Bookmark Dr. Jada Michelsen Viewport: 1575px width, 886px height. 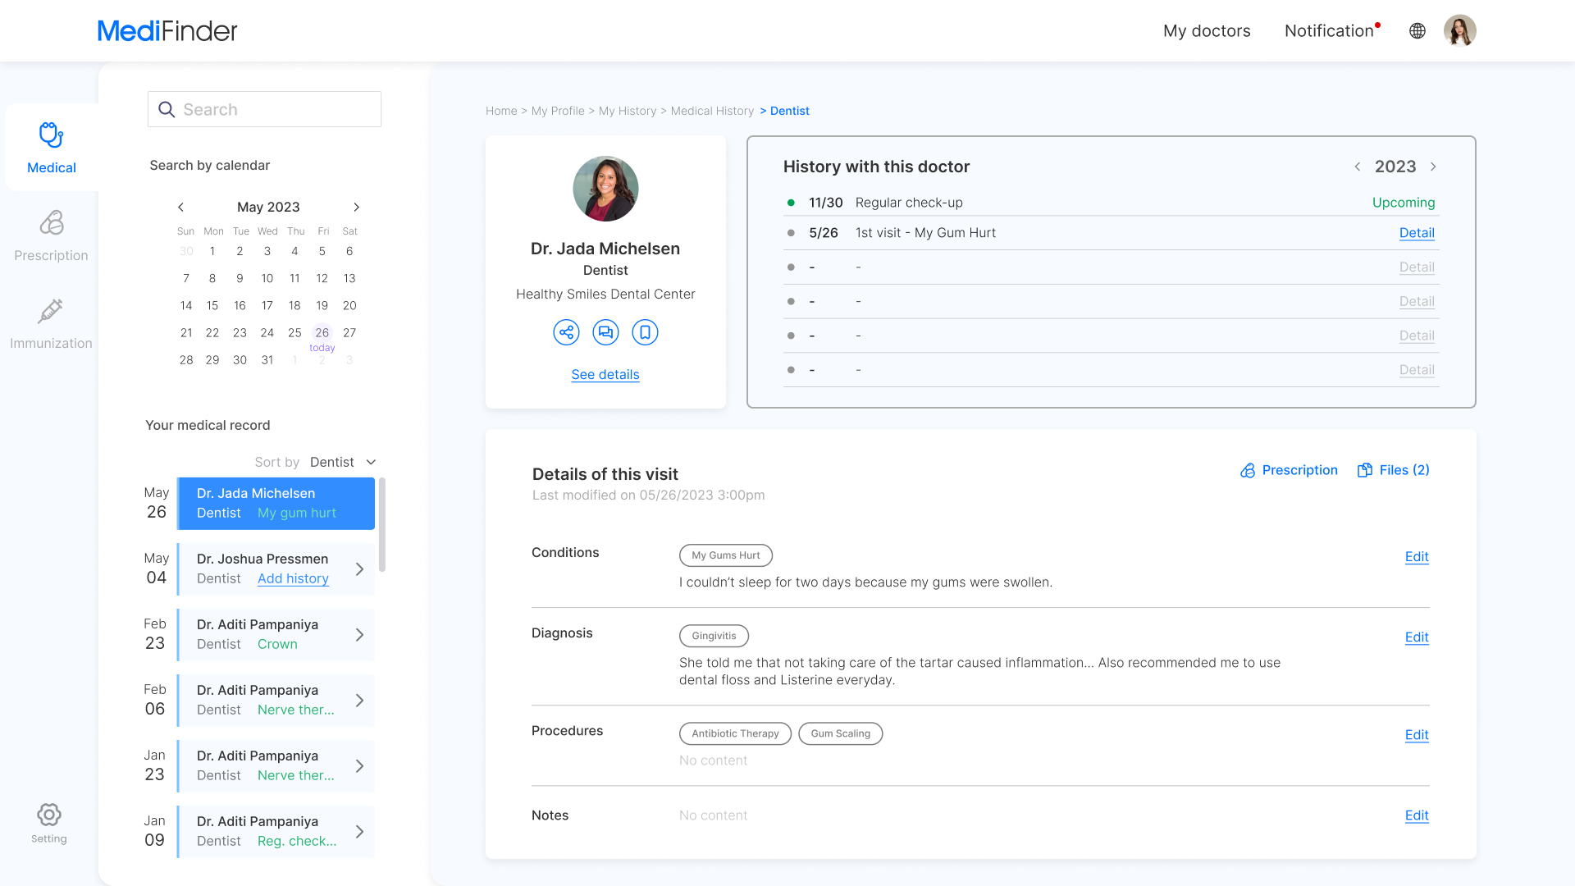click(x=645, y=332)
